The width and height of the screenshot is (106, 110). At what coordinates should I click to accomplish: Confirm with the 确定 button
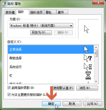point(51,104)
